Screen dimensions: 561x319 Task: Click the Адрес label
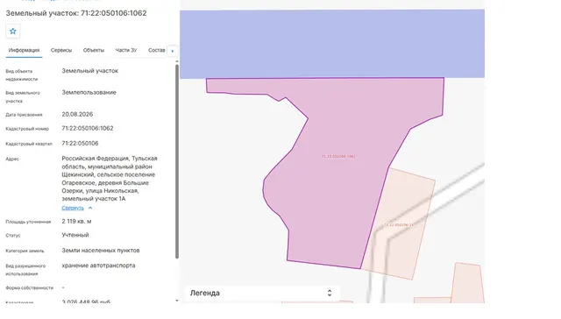point(12,159)
